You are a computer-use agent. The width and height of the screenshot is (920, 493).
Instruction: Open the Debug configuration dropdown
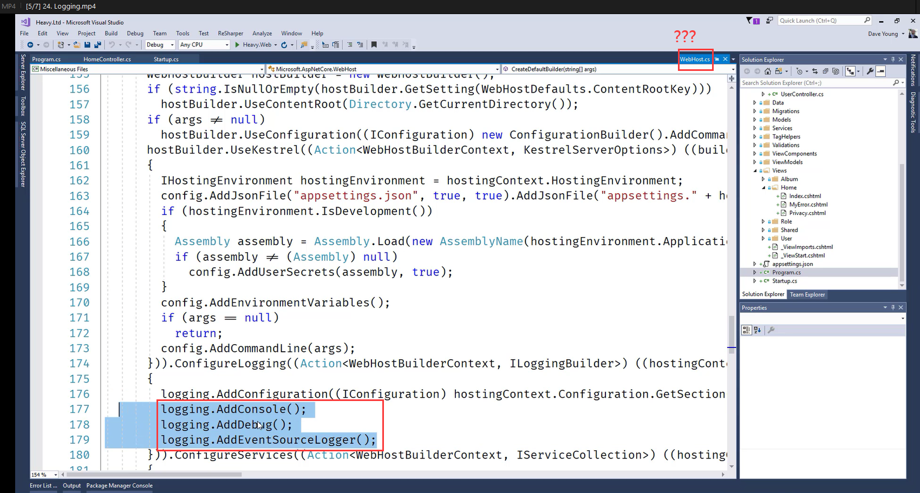click(x=160, y=45)
